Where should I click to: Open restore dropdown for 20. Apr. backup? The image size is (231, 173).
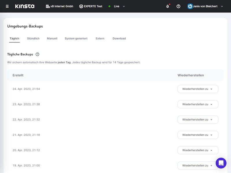[x=198, y=150]
